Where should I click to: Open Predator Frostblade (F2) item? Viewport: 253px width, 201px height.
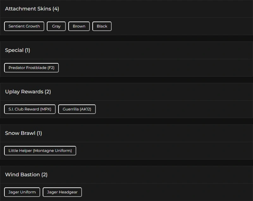click(x=31, y=68)
